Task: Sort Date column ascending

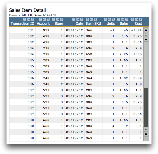Action: tap(74, 19)
